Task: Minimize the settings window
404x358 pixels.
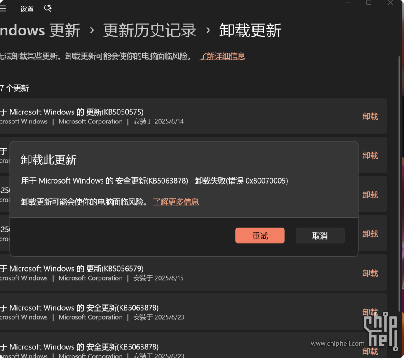Action: click(347, 2)
